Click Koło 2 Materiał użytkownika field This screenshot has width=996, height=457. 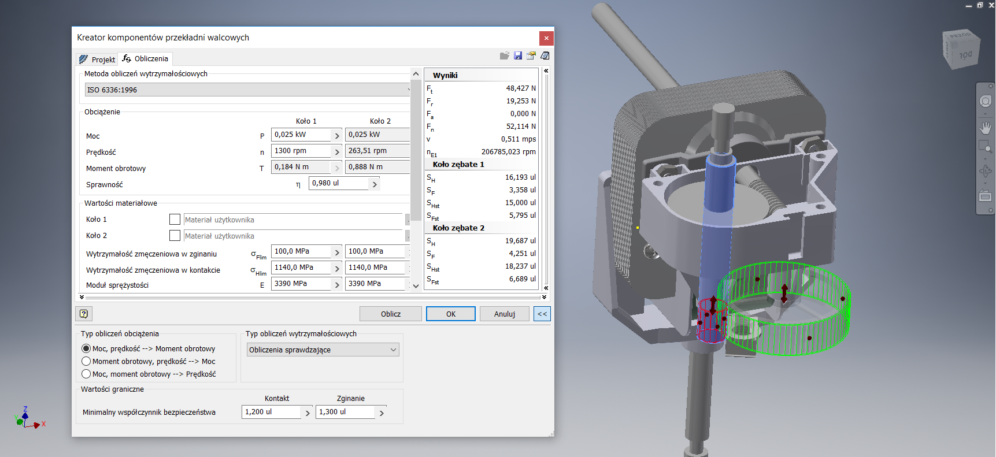click(292, 236)
